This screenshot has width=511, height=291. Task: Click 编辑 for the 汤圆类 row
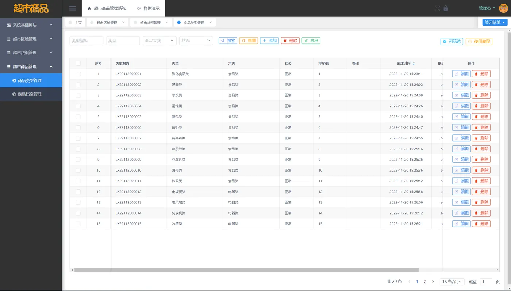[461, 84]
